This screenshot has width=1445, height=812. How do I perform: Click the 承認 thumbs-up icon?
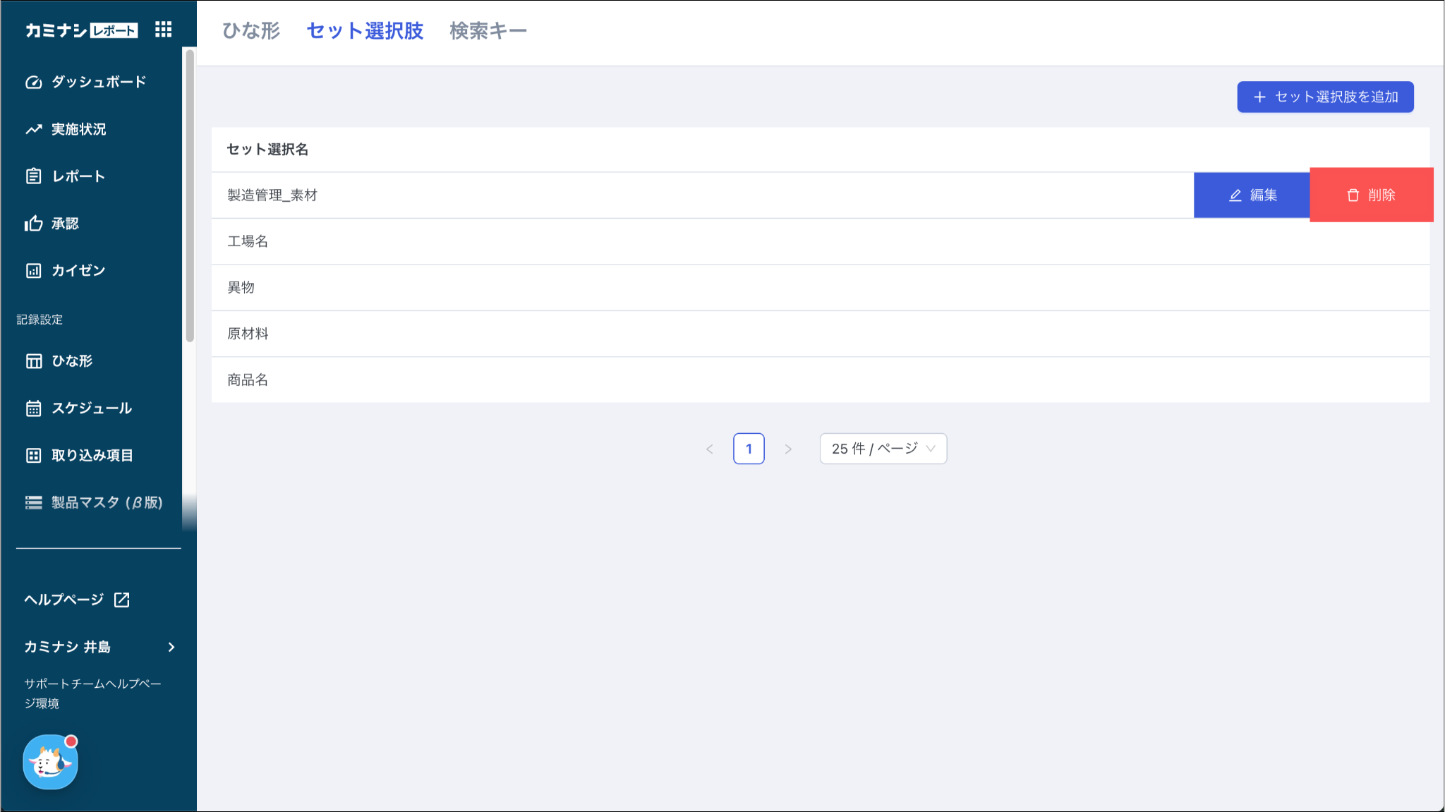click(34, 224)
